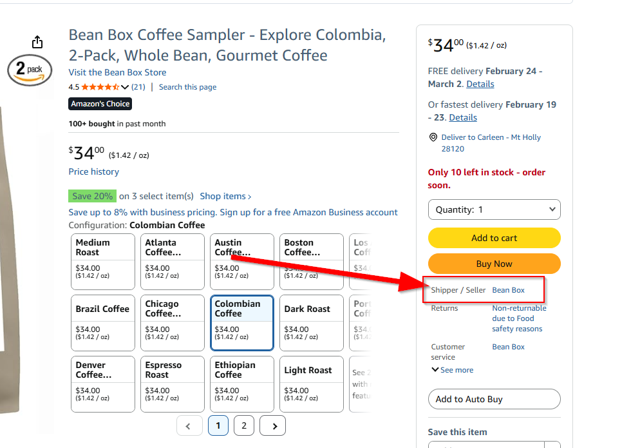Expand the See more seller details
This screenshot has height=448, width=631.
click(452, 370)
